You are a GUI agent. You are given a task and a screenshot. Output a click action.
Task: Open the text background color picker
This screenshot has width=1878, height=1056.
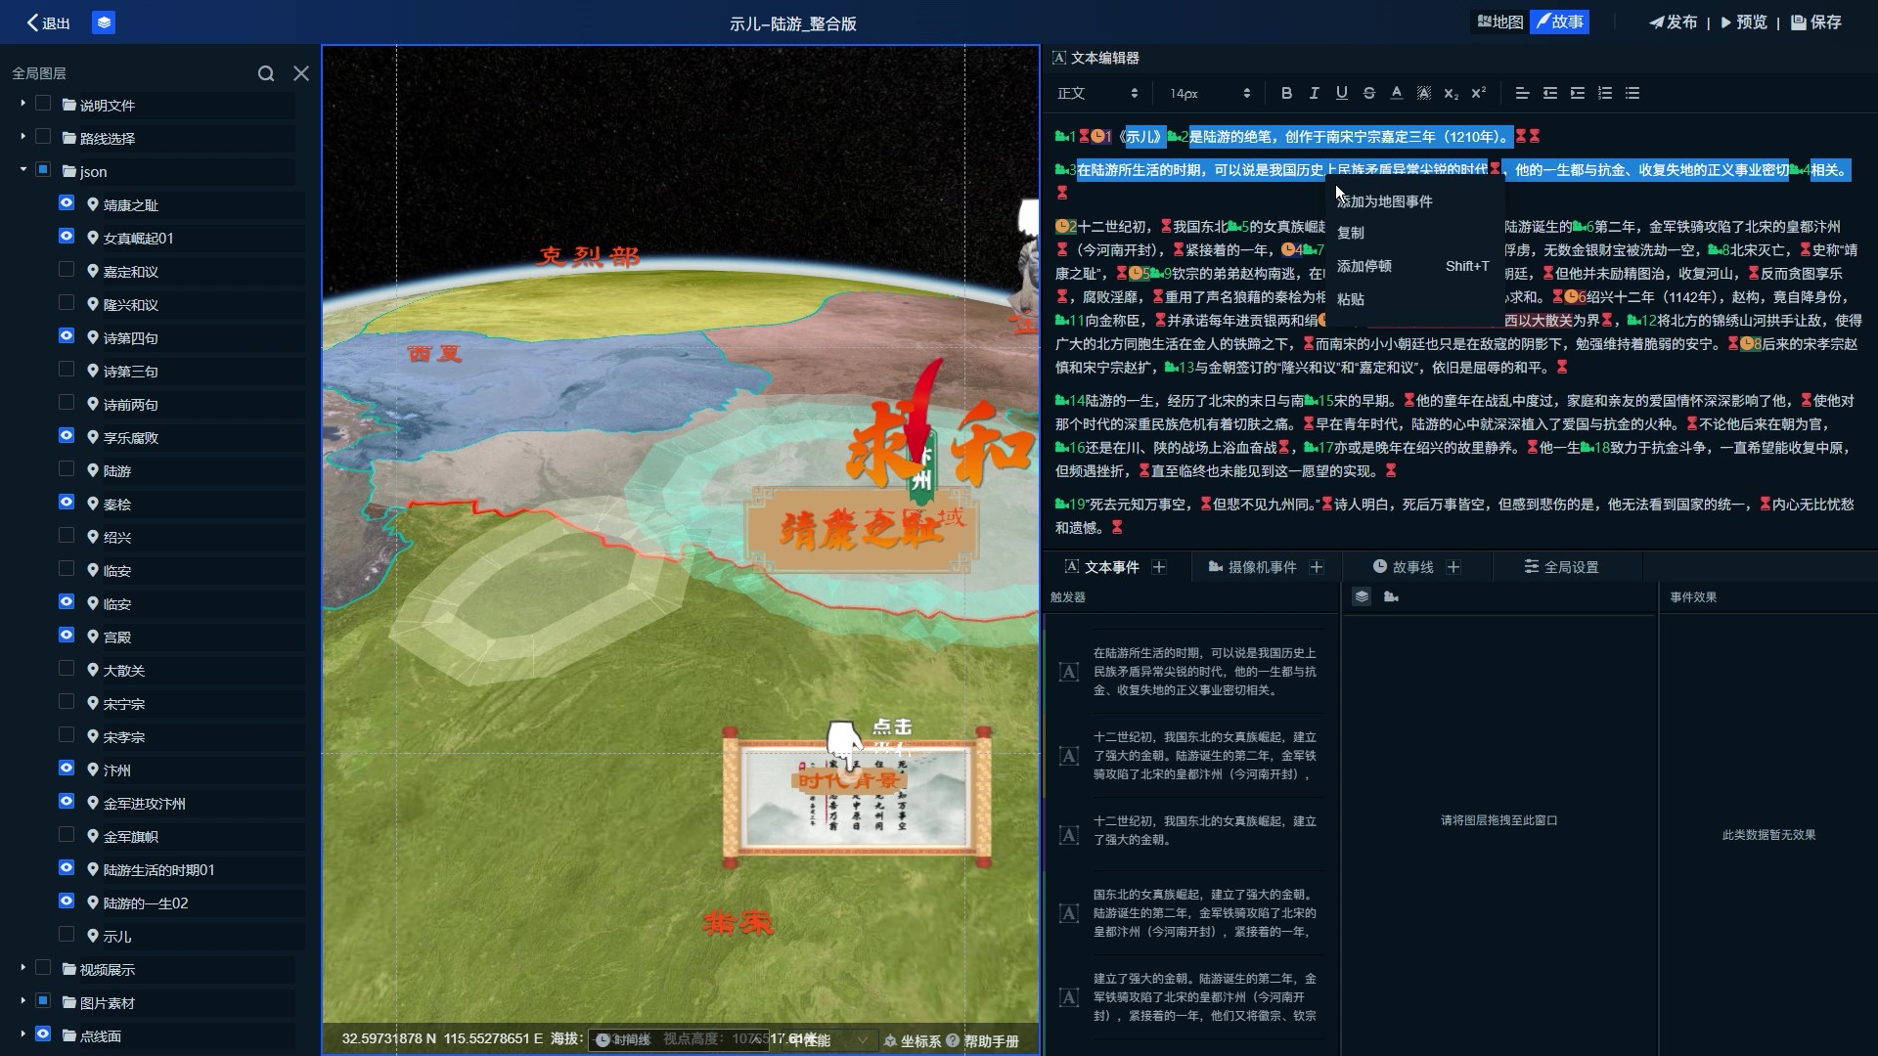click(1423, 93)
